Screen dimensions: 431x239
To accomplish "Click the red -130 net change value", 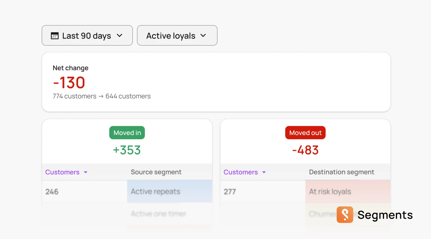I will pos(69,82).
